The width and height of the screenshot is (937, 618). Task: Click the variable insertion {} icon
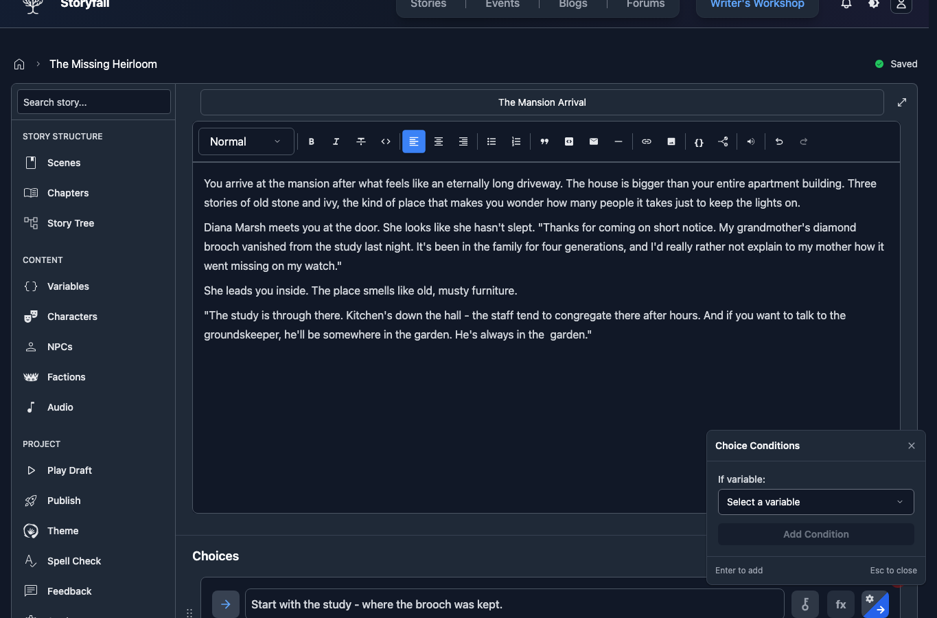[698, 141]
